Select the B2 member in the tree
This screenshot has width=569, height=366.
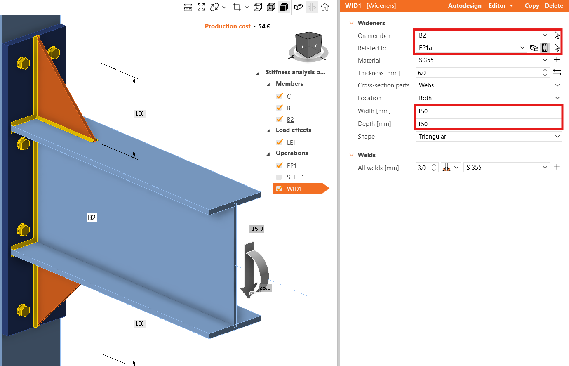point(290,120)
